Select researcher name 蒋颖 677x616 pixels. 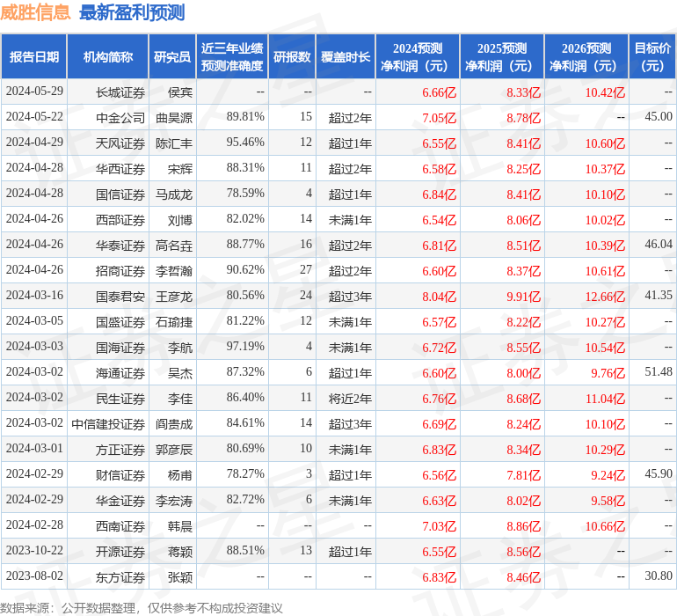pos(180,551)
